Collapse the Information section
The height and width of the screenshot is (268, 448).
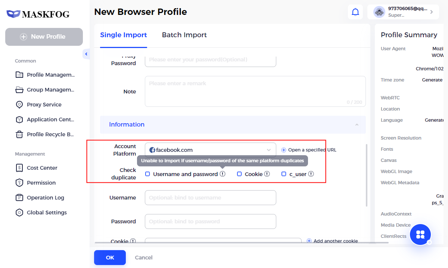tap(357, 125)
